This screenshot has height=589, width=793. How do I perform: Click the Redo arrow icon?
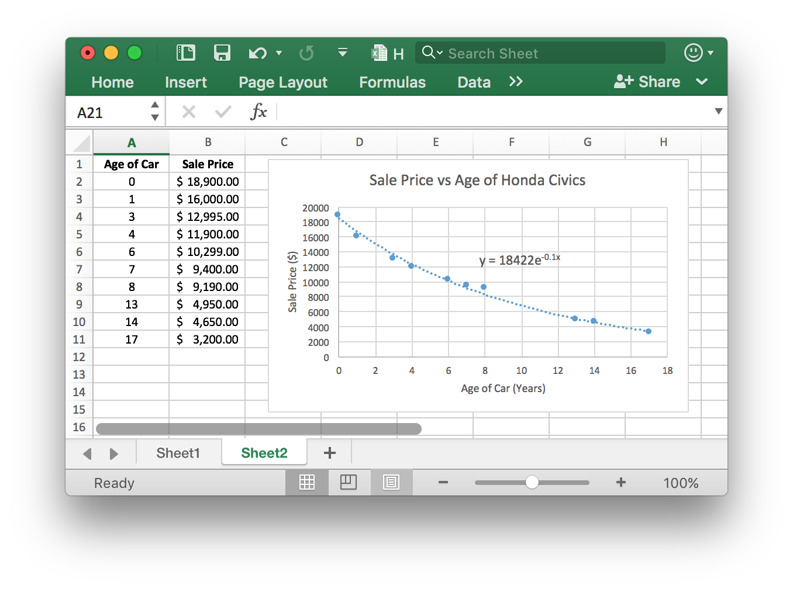[x=306, y=53]
